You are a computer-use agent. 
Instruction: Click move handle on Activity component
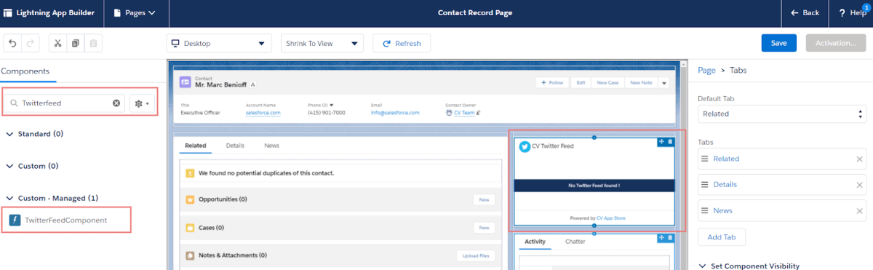[661, 238]
